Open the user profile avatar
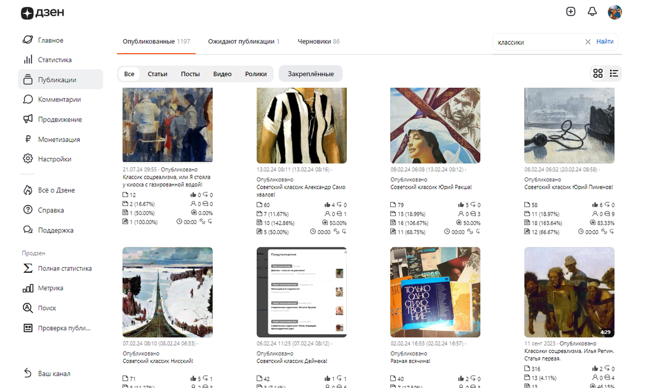671x388 pixels. click(615, 12)
